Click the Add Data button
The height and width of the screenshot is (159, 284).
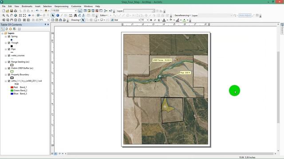click(46, 11)
